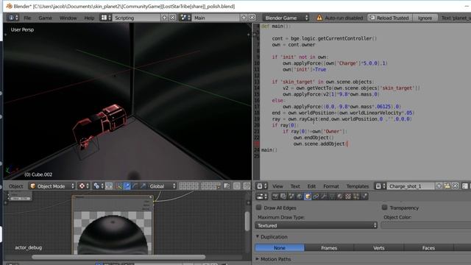Open the Texture properties tab icon
This screenshot has width=471, height=265.
pos(348,197)
